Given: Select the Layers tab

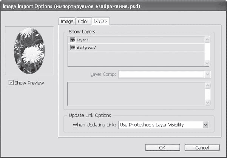Looking at the screenshot, I should coord(100,21).
